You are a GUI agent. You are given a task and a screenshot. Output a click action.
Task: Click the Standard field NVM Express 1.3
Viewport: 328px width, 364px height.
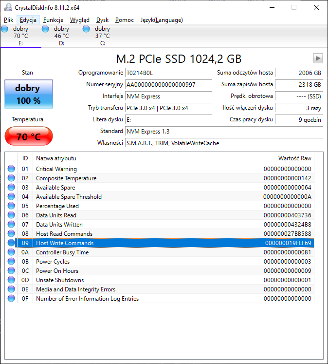click(x=224, y=132)
